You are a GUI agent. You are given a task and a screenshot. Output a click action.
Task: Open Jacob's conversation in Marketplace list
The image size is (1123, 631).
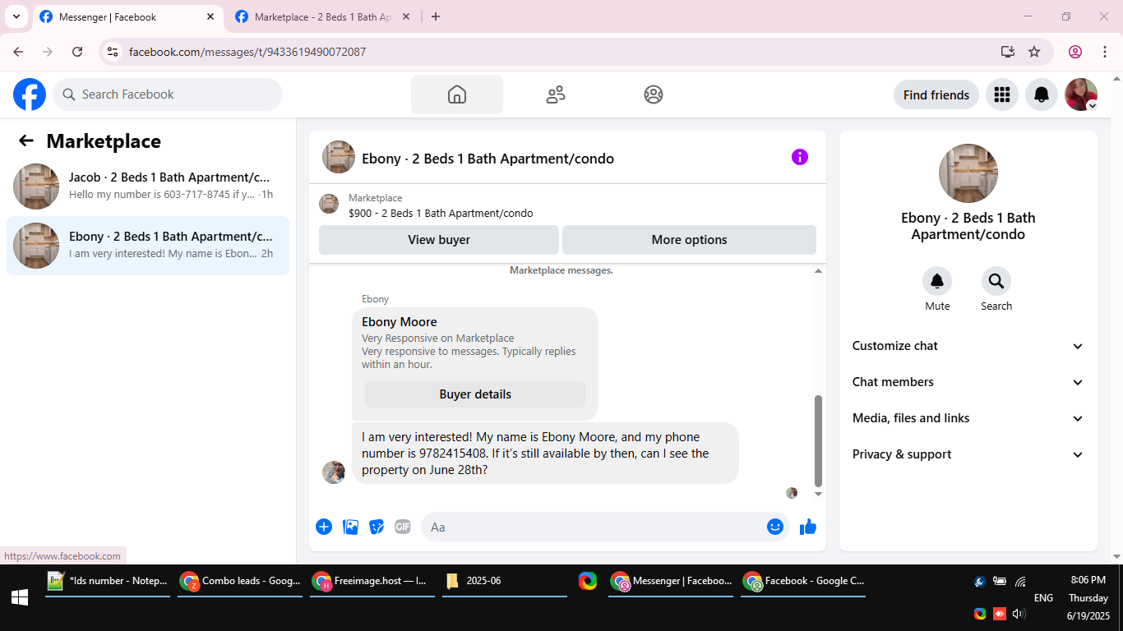pyautogui.click(x=148, y=187)
